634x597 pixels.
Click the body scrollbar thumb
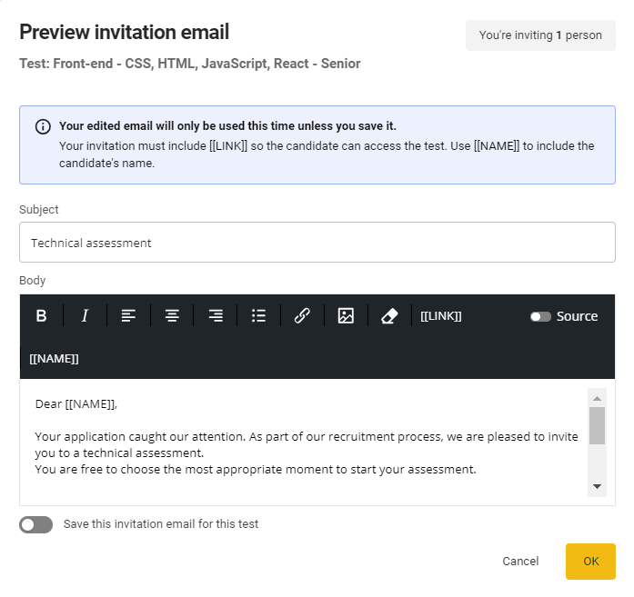click(597, 425)
